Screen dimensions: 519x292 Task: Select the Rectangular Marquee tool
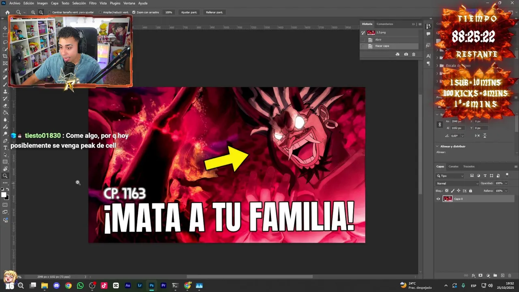[5, 35]
